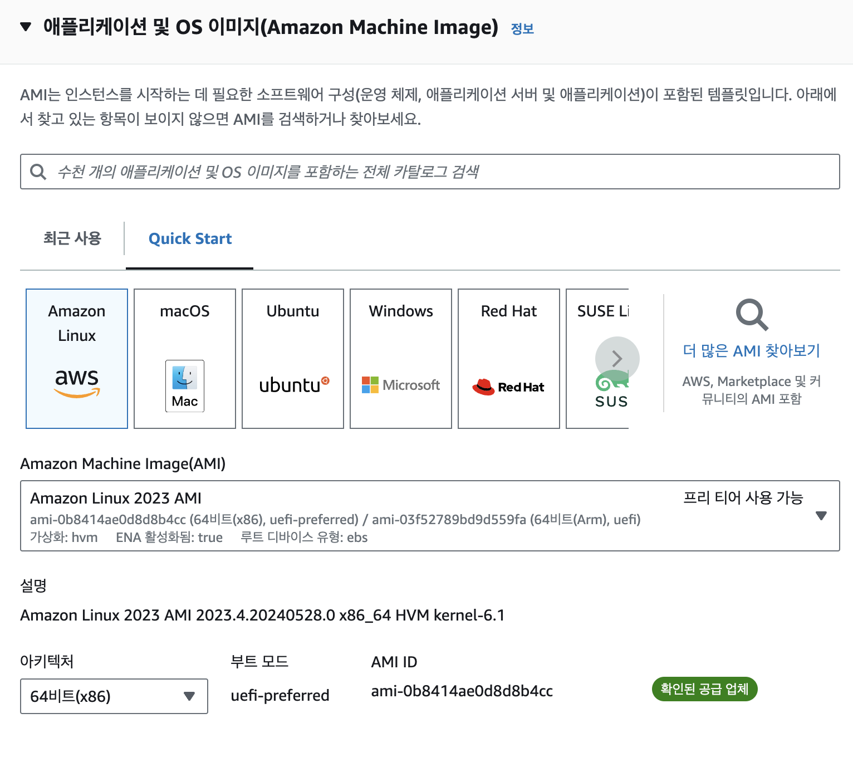Click the ubuntu logo icon
This screenshot has width=853, height=762.
[x=294, y=385]
